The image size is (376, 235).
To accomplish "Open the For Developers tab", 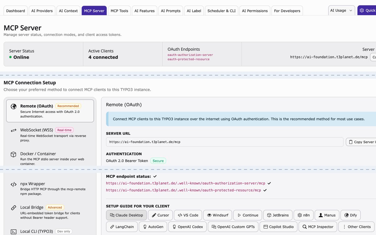I will 287,11.
